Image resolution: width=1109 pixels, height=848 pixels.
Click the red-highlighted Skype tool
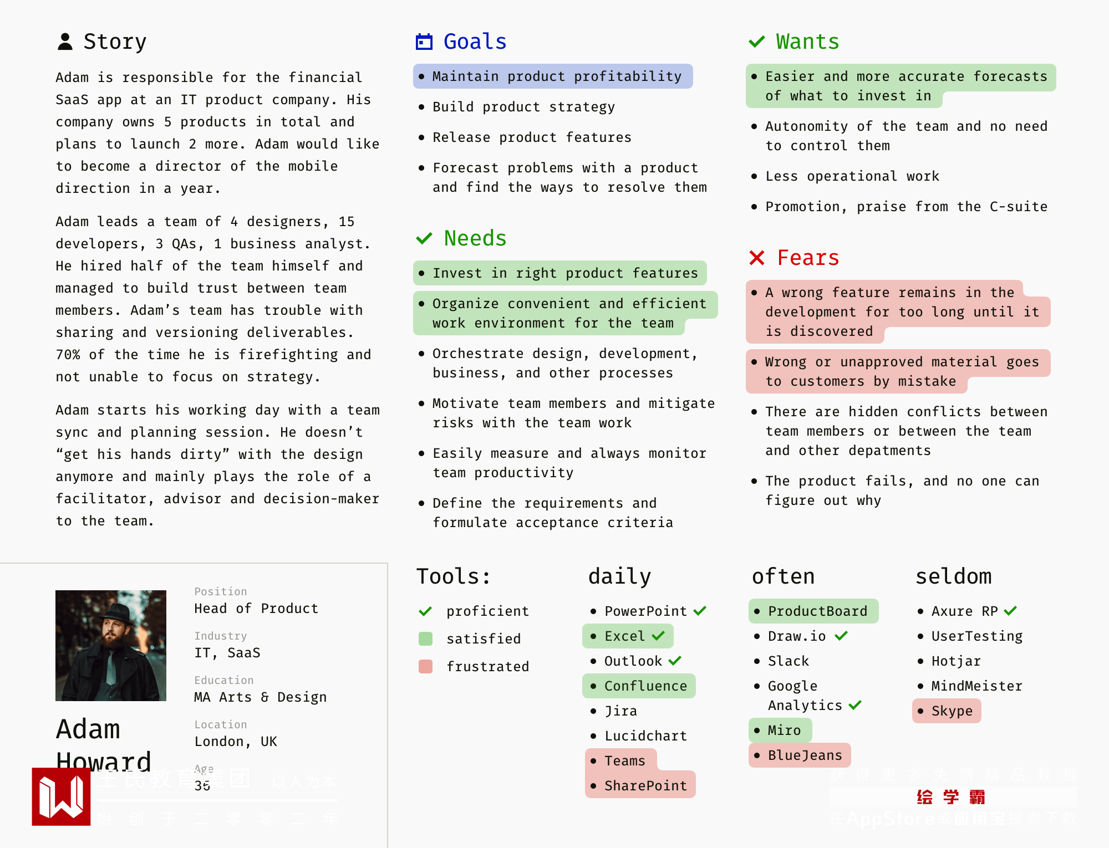(952, 711)
